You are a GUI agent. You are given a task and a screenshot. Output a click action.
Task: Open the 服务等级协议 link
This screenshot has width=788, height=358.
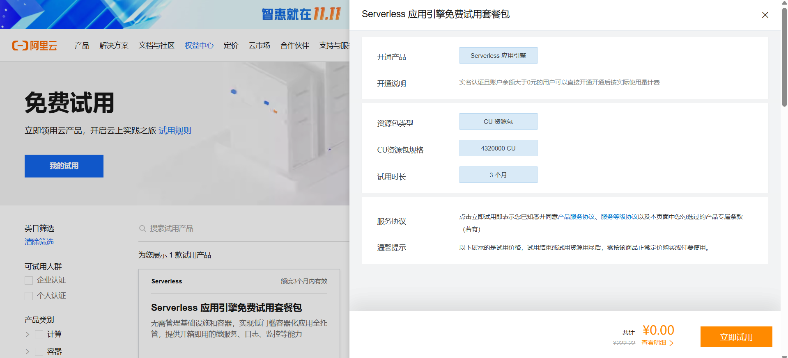coord(619,217)
